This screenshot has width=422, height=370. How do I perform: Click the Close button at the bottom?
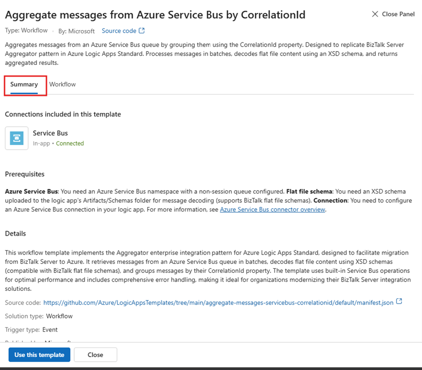[95, 355]
